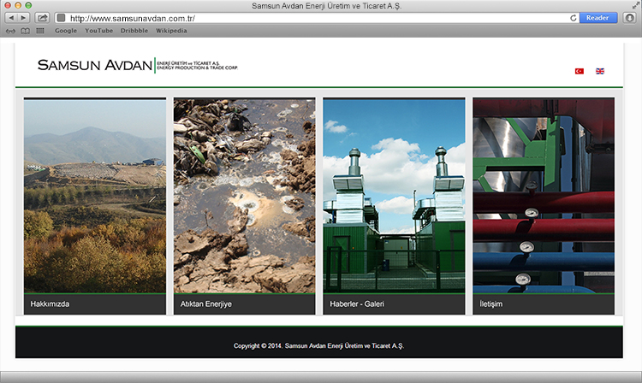Open the Share menu icon

click(42, 18)
